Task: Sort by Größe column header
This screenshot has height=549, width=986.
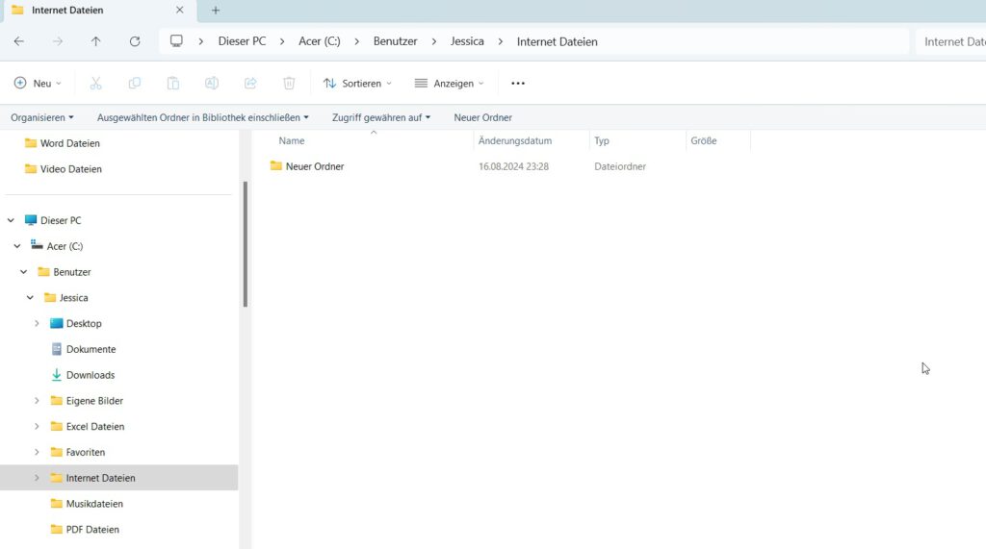Action: 704,140
